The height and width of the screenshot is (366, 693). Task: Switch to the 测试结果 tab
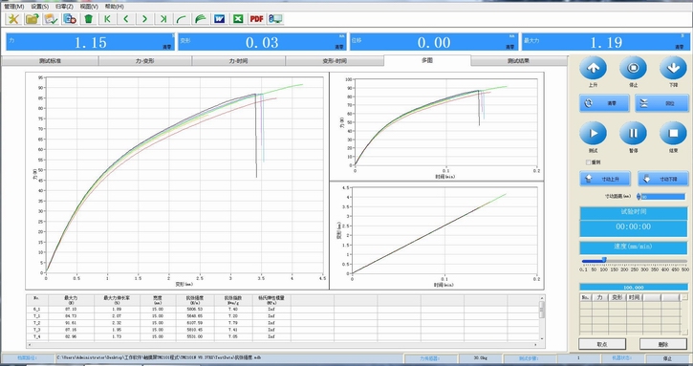pyautogui.click(x=518, y=61)
